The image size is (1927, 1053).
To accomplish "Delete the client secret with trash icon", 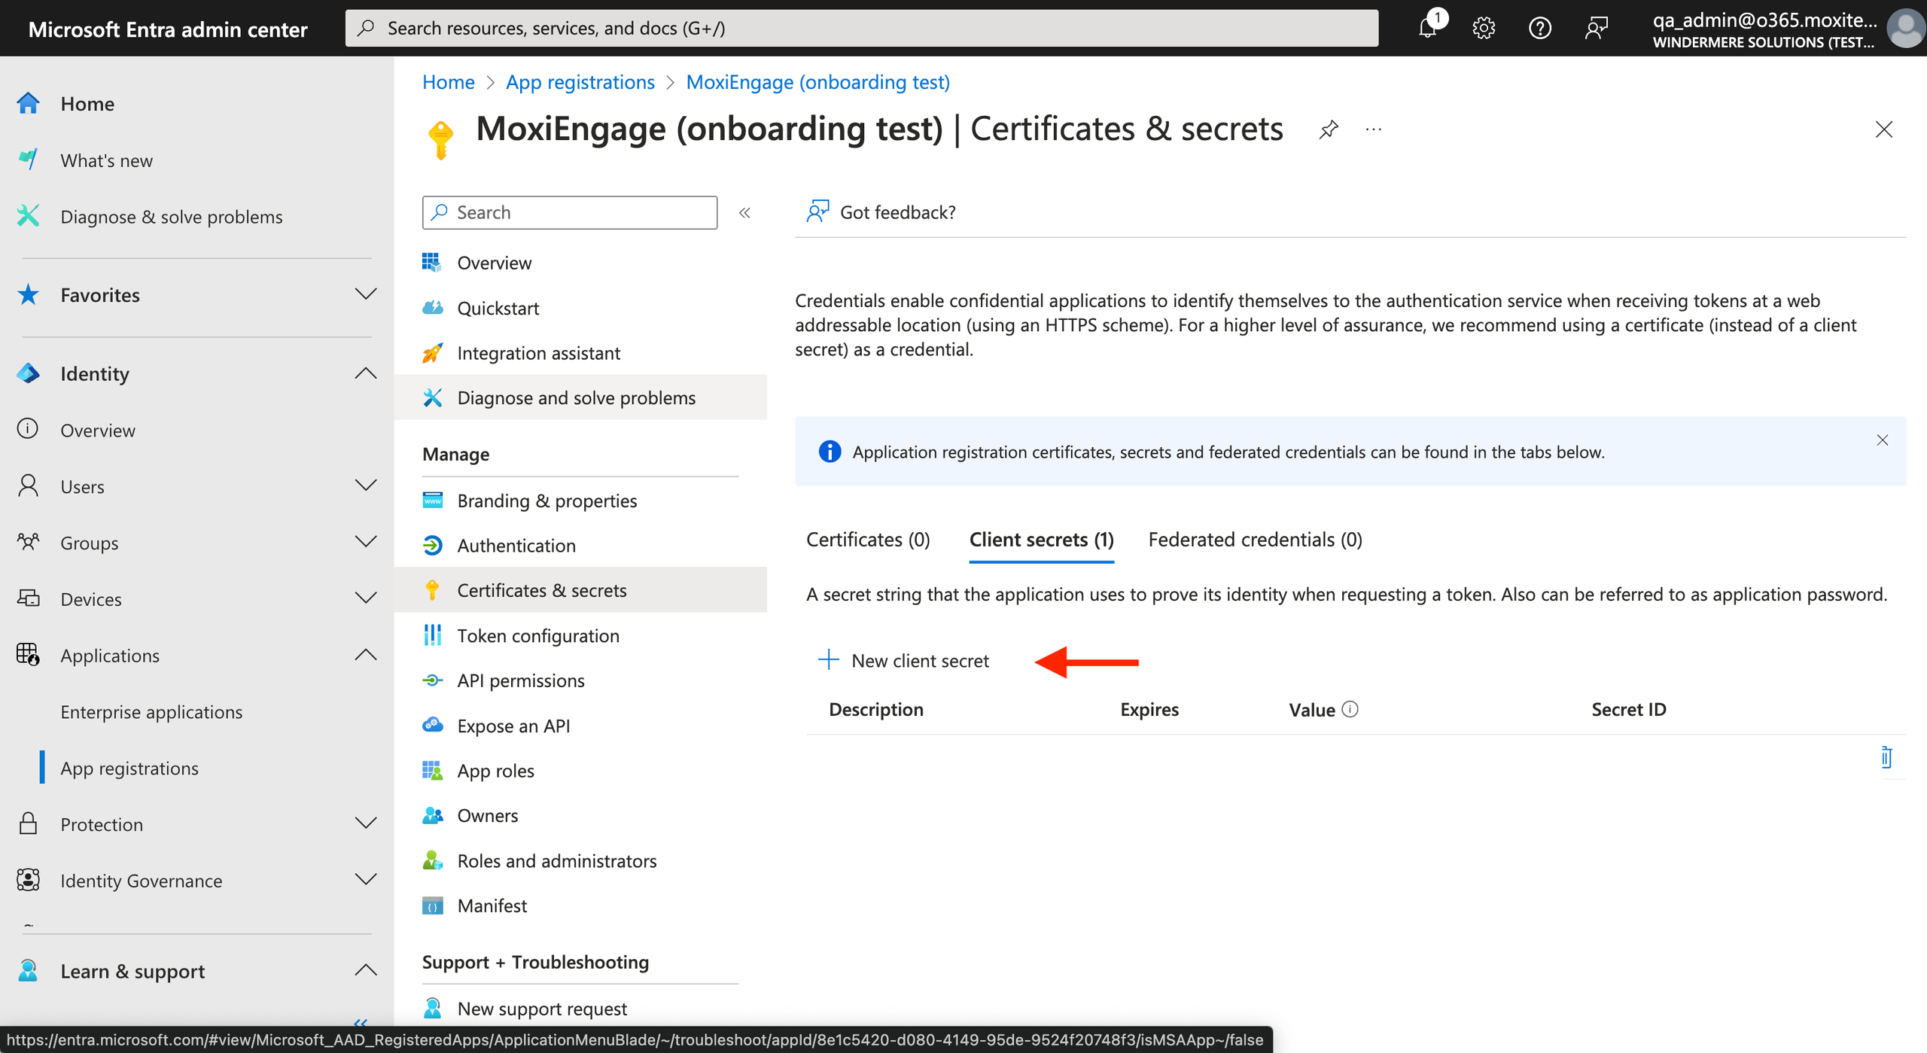I will coord(1886,756).
